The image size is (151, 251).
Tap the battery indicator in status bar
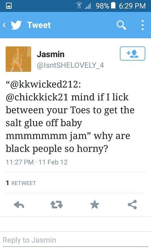113,6
